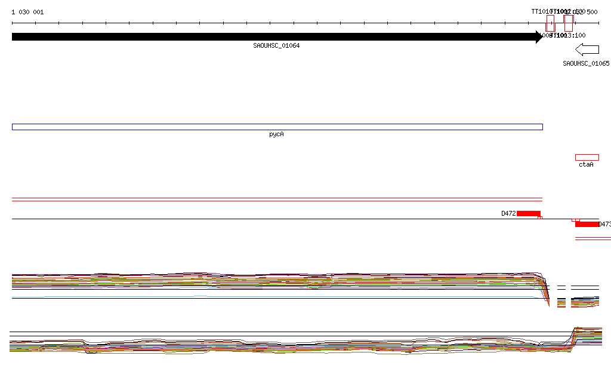Click the short double red line below D473

(593, 239)
